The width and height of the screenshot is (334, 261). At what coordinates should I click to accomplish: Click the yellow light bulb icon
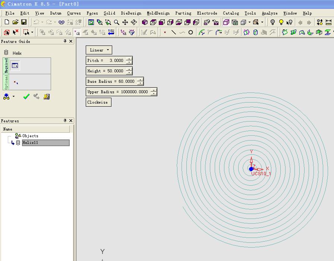tap(281, 22)
